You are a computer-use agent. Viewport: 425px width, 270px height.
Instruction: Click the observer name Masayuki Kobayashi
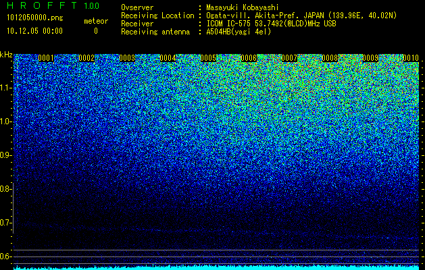pyautogui.click(x=243, y=7)
